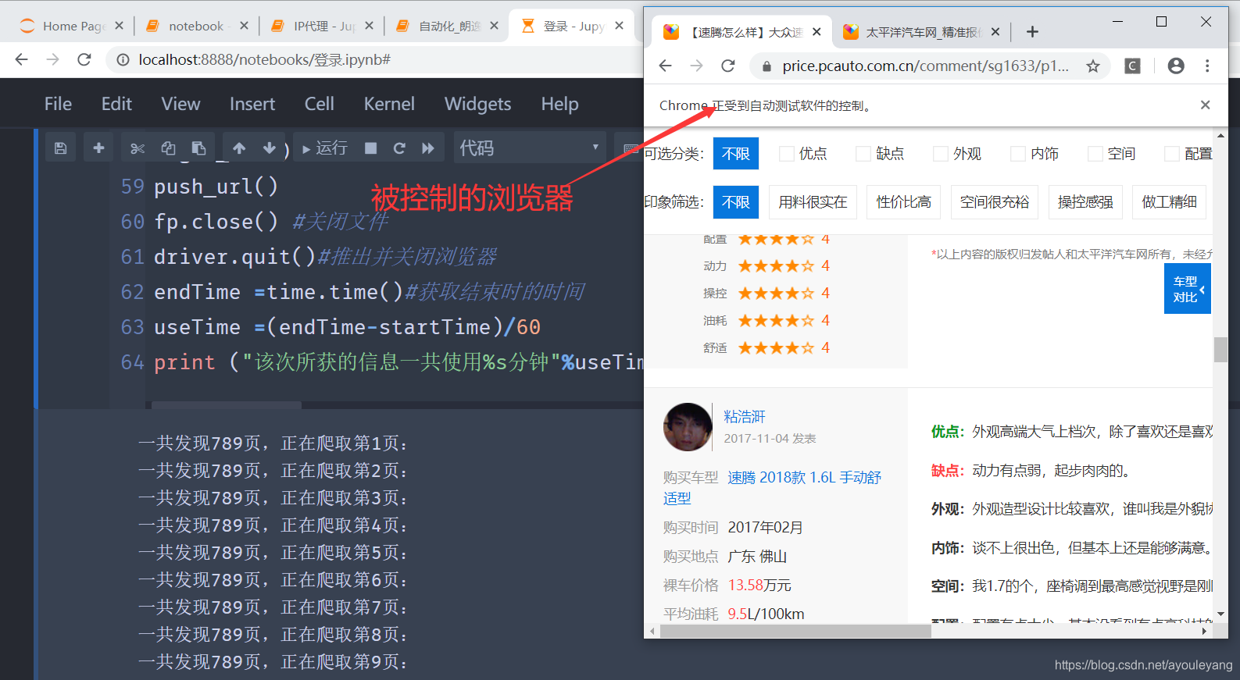1240x680 pixels.
Task: Insert cell below with plus icon
Action: 98,148
